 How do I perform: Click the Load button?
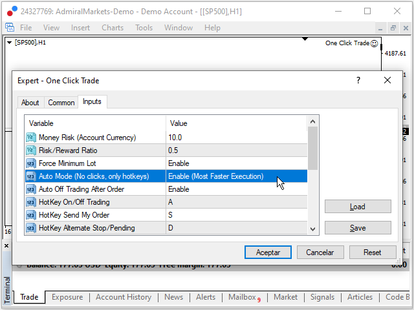pyautogui.click(x=358, y=207)
